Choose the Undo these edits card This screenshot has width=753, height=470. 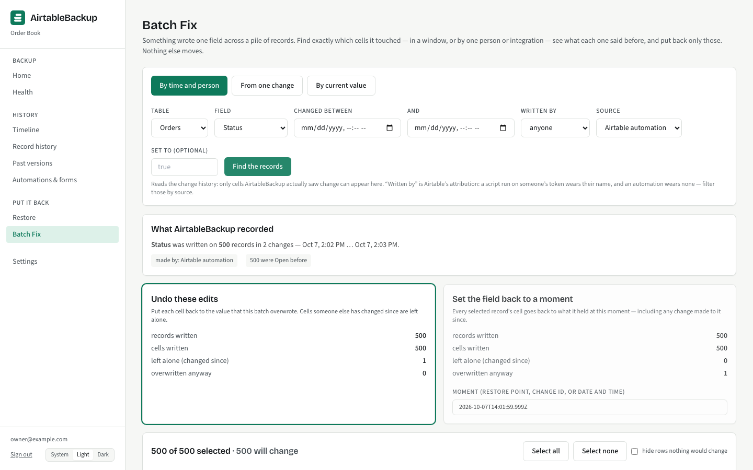click(x=289, y=354)
